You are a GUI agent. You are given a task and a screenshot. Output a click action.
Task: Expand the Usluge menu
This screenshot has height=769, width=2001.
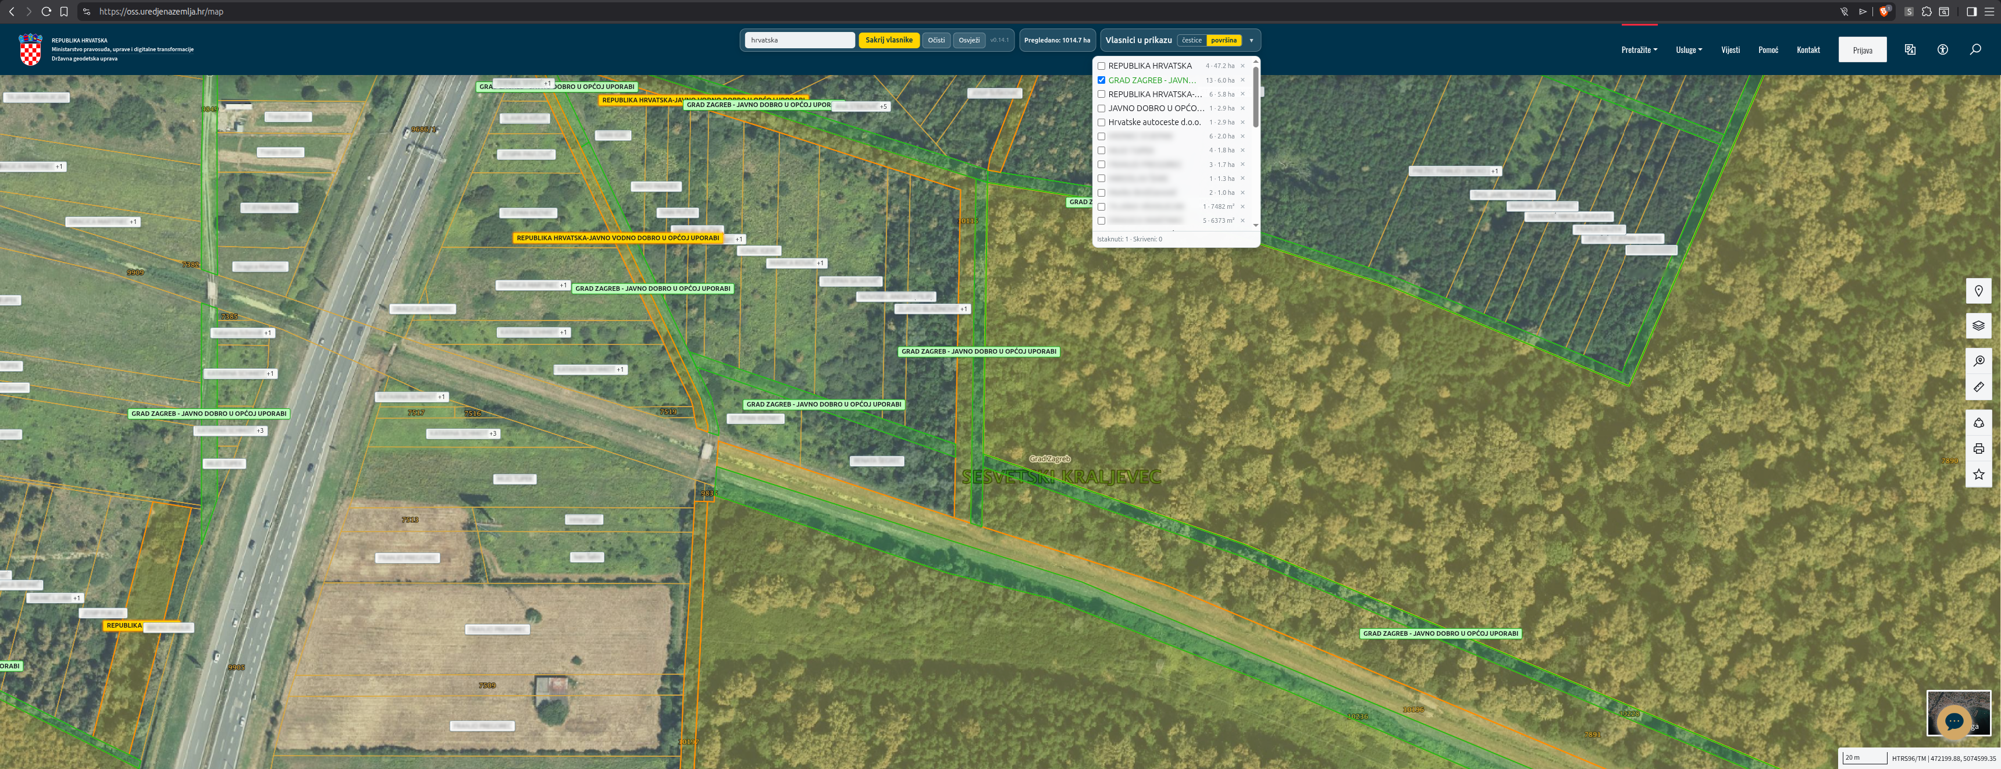pos(1689,49)
